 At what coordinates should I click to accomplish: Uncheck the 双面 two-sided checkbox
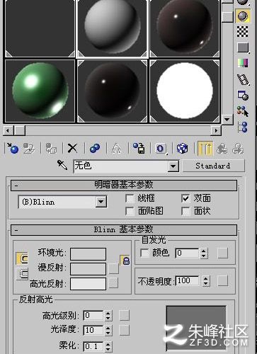click(186, 198)
